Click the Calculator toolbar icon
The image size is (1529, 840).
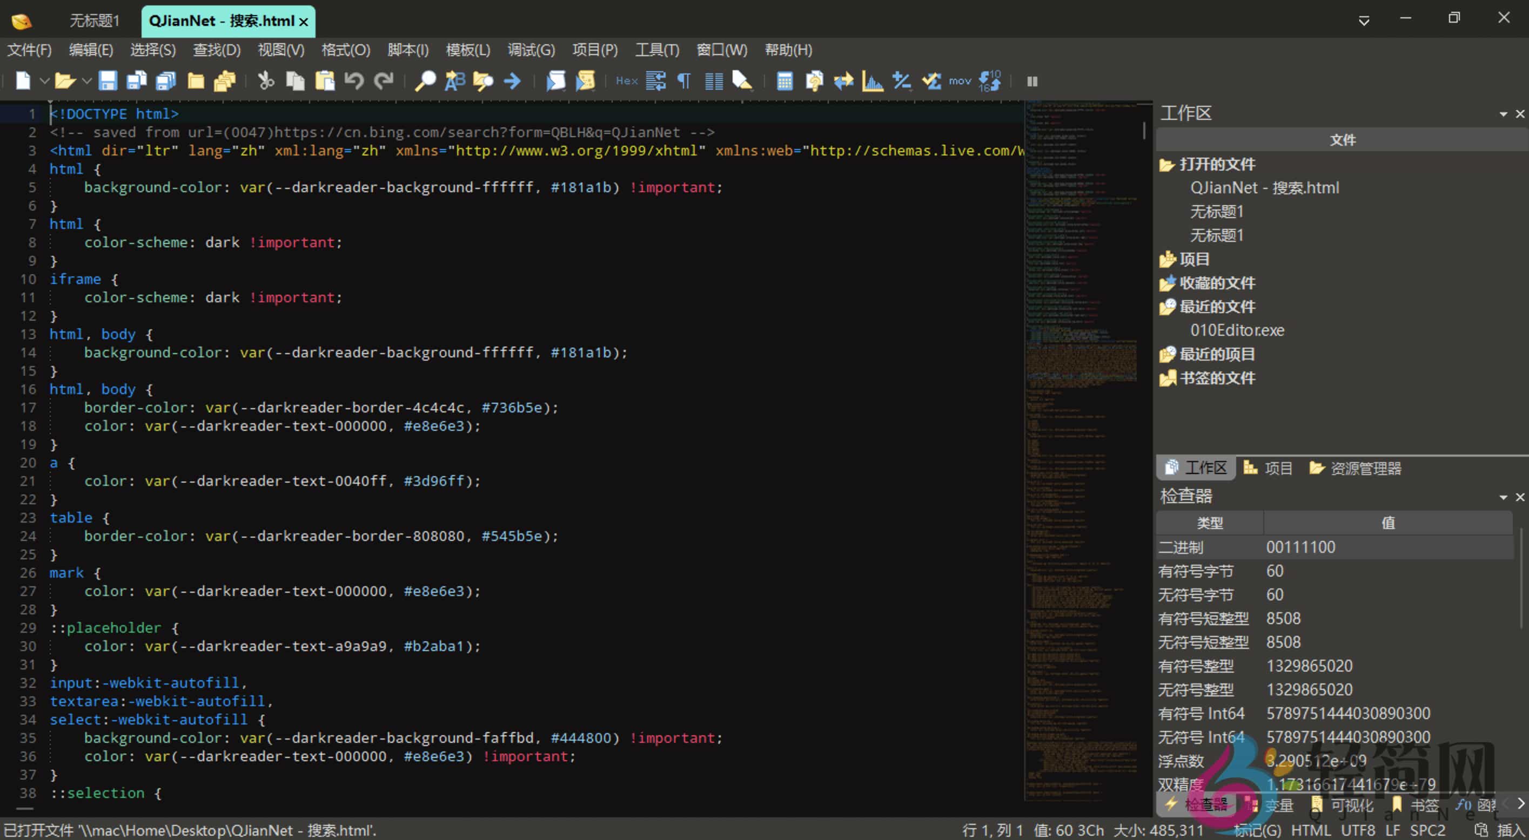pos(784,80)
